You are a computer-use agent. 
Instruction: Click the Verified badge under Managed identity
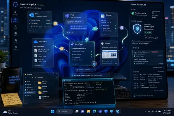(148, 32)
